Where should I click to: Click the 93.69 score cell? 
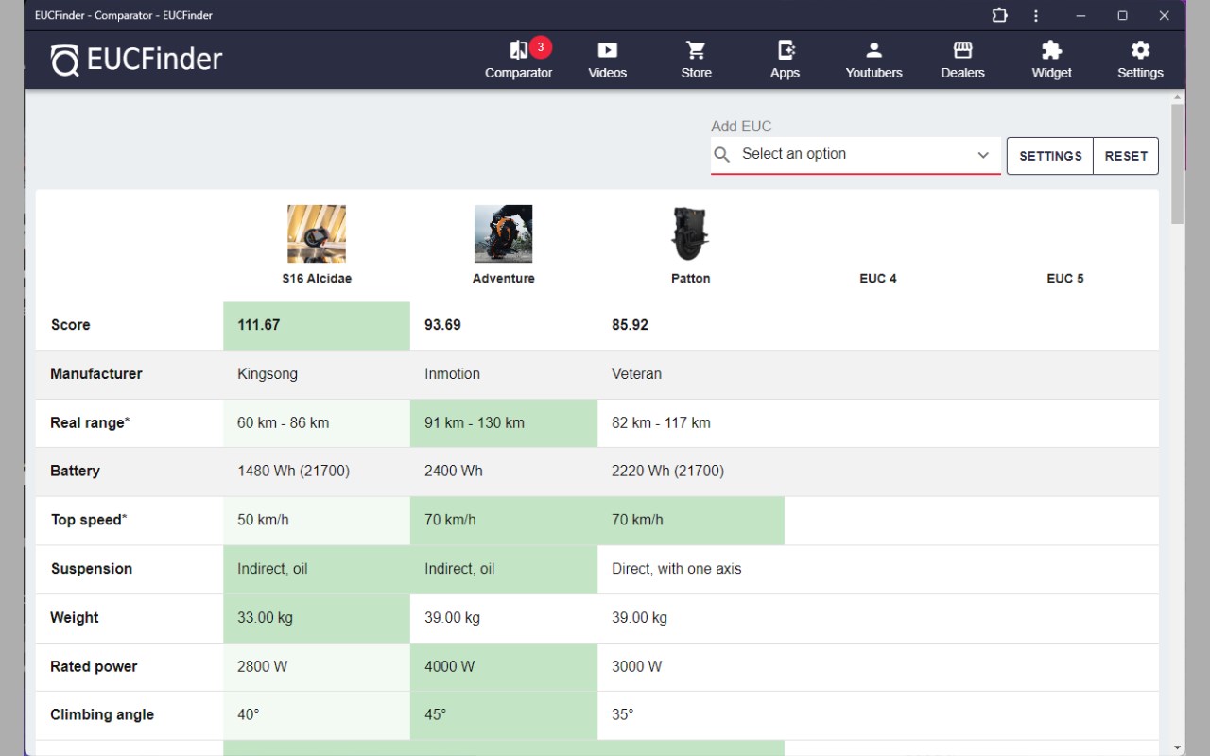[x=504, y=325]
